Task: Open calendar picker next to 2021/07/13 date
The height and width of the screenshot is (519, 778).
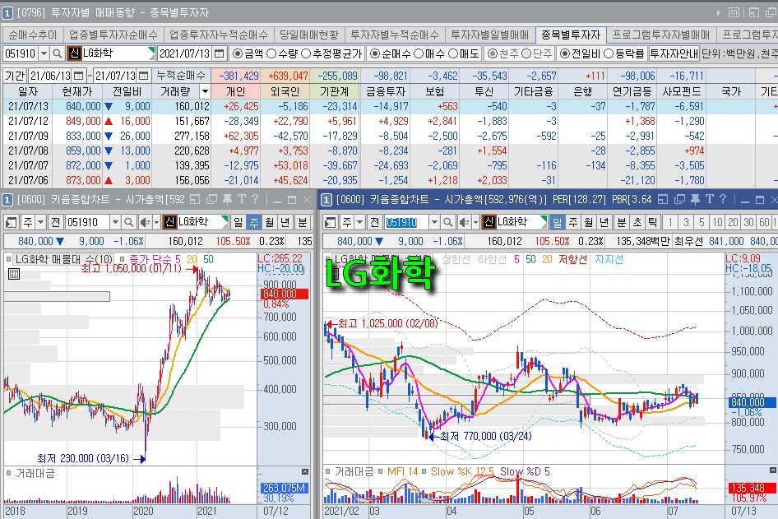Action: [x=220, y=53]
